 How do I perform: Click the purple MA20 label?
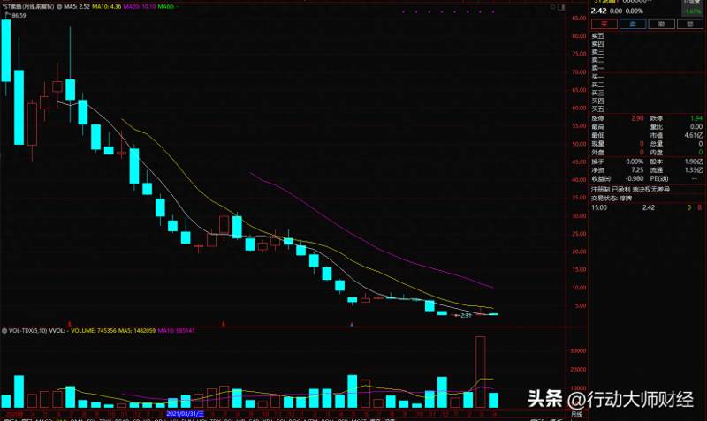click(x=140, y=7)
